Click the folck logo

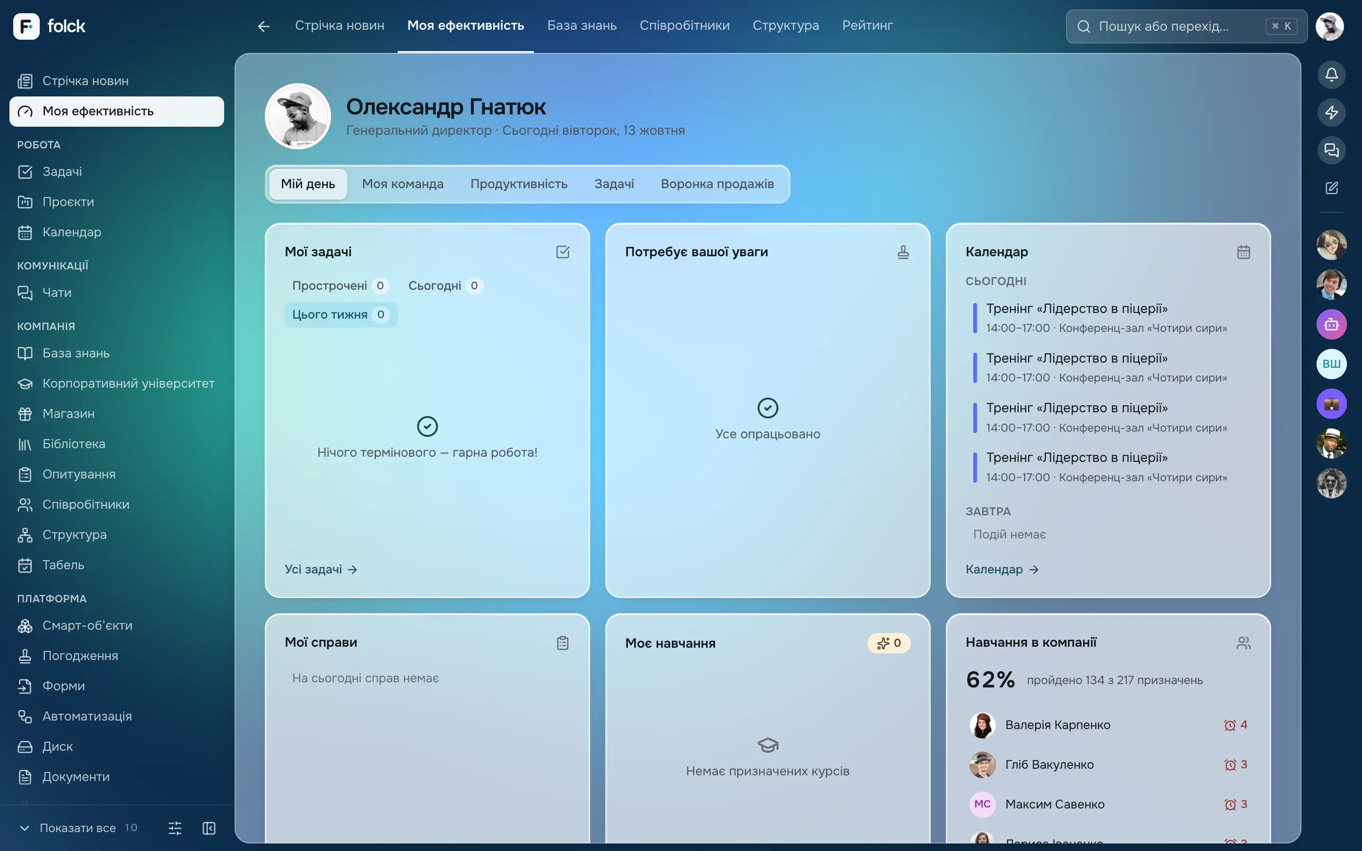coord(49,26)
